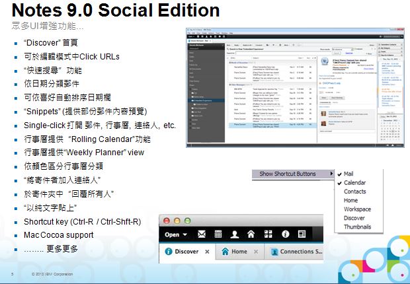This screenshot has height=284, width=410.
Task: Expand the Show Shortcut Buttons submenu
Action: 293,174
